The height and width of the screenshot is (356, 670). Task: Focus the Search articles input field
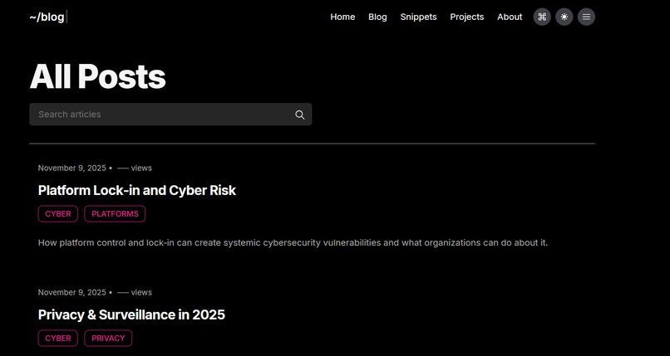(x=170, y=115)
